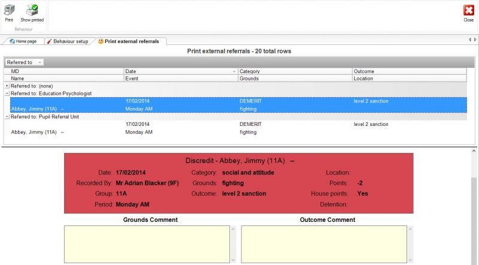The height and width of the screenshot is (265, 479).
Task: Select Referred to: Pupil Referral Unit row
Action: [x=235, y=116]
